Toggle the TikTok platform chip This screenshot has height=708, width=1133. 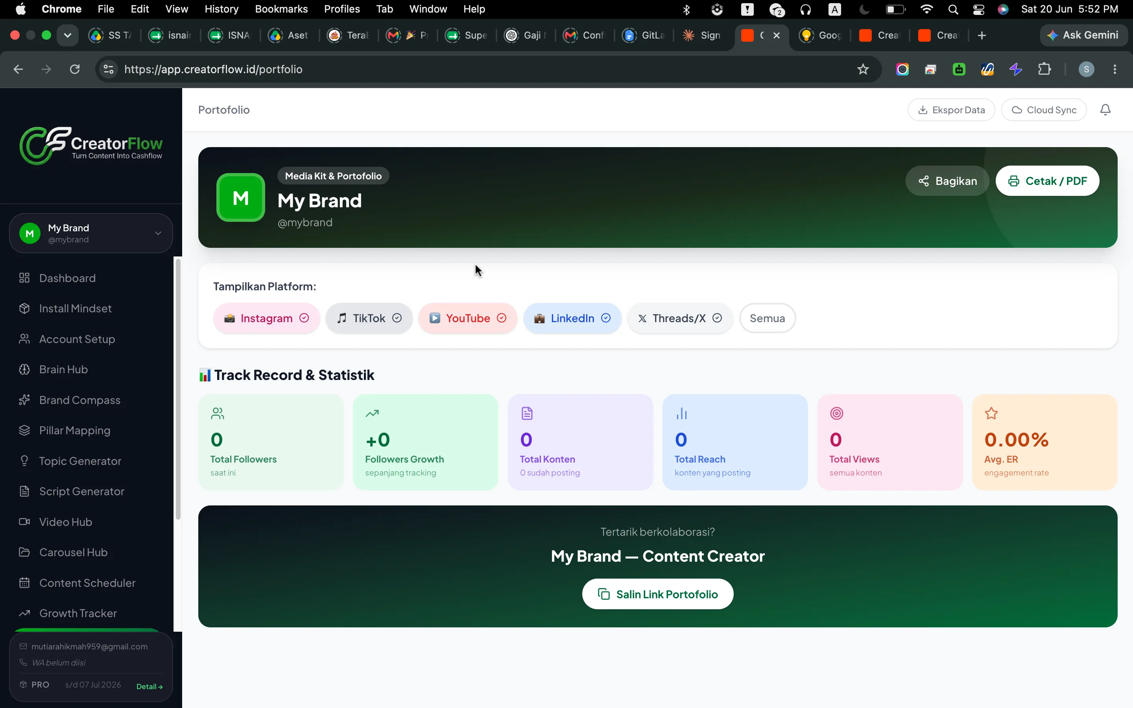point(369,319)
